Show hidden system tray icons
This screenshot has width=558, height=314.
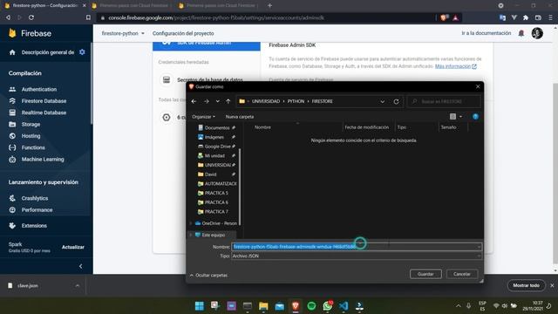(459, 306)
